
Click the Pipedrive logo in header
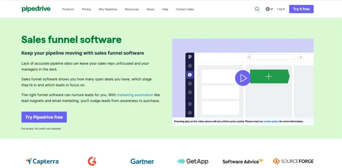click(36, 9)
